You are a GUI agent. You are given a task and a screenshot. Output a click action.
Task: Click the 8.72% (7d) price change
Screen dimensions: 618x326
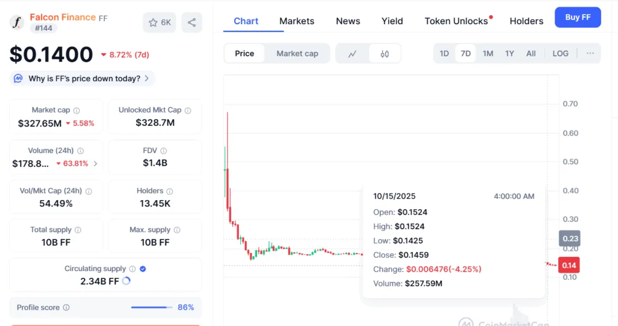coord(125,55)
